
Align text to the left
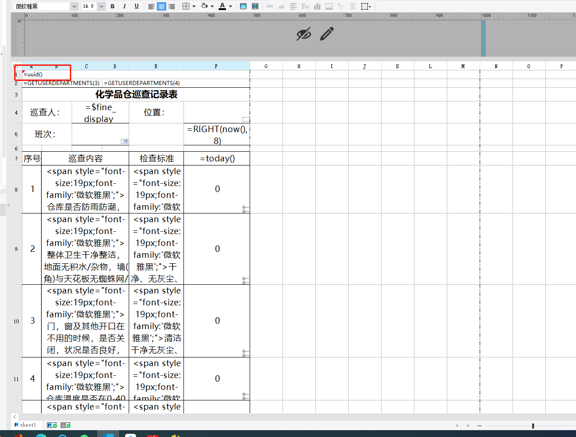click(151, 6)
